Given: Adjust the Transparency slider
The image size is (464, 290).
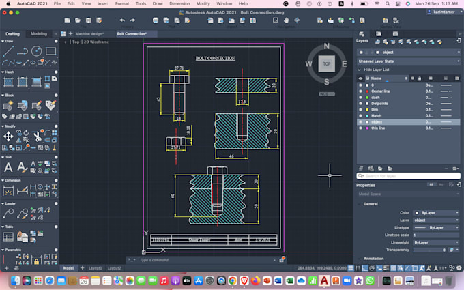Looking at the screenshot, I should click(x=430, y=250).
